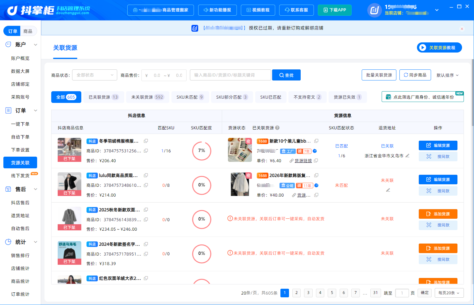Image resolution: width=474 pixels, height=305 pixels.
Task: Open 关联货源教程 tutorial
Action: click(x=439, y=48)
